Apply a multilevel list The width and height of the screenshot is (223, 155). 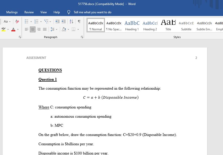point(46,22)
